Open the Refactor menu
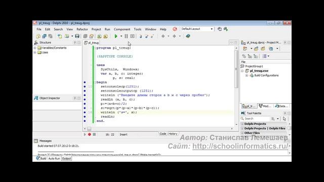Image resolution: width=324 pixels, height=182 pixels. (x=82, y=29)
